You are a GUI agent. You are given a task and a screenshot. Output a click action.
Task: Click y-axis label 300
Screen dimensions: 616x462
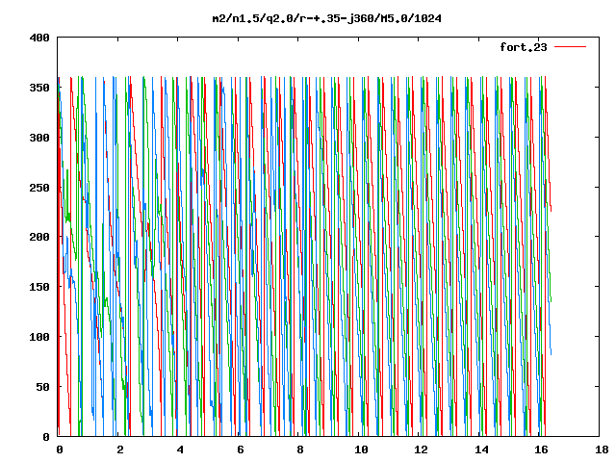pos(39,138)
